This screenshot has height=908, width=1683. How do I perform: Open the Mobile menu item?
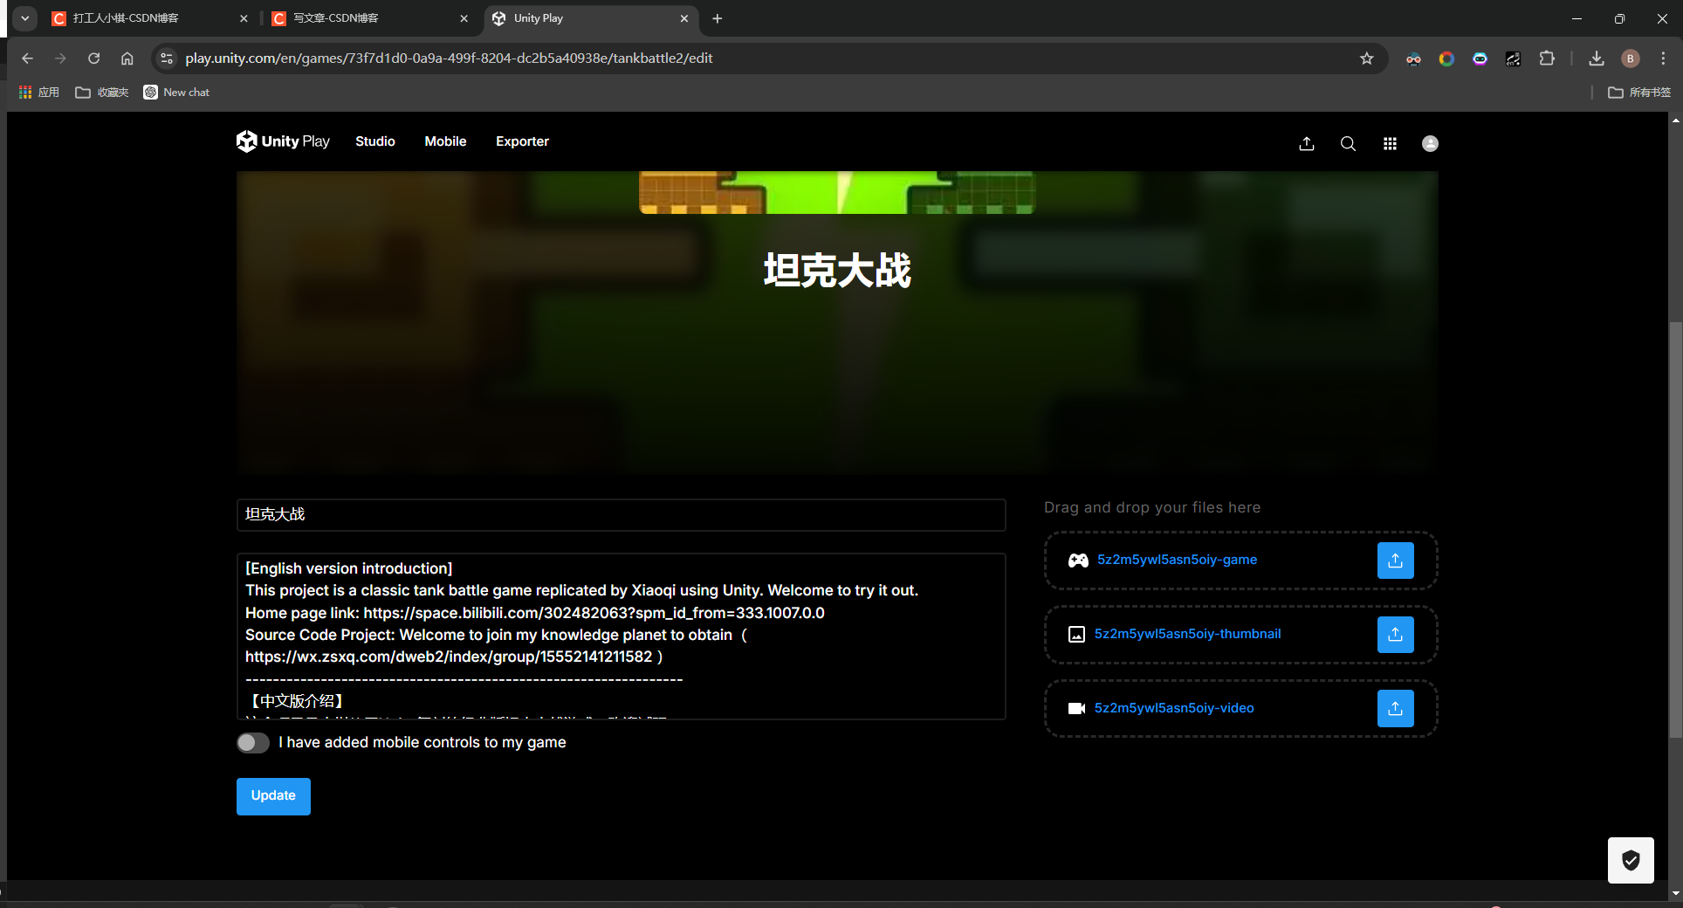pos(445,141)
